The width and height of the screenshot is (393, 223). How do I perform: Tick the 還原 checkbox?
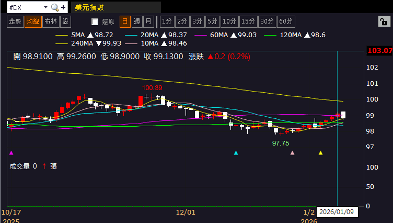pyautogui.click(x=95, y=22)
